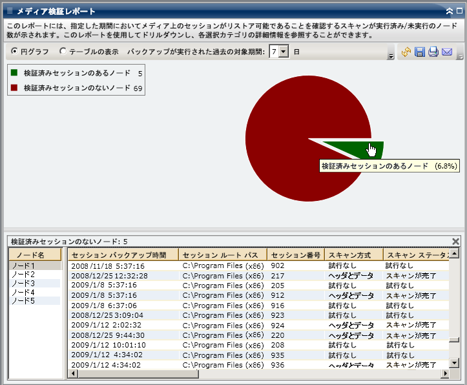The image size is (467, 385).
Task: Select row 2008/11/18 5:37:16
Action: click(x=258, y=266)
